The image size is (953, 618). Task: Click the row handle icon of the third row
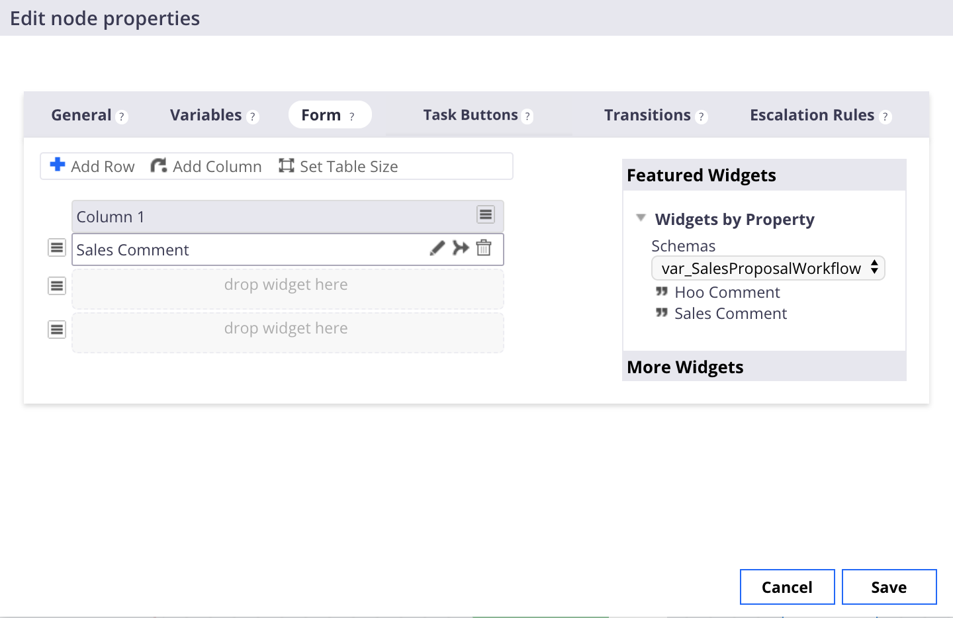click(x=57, y=330)
